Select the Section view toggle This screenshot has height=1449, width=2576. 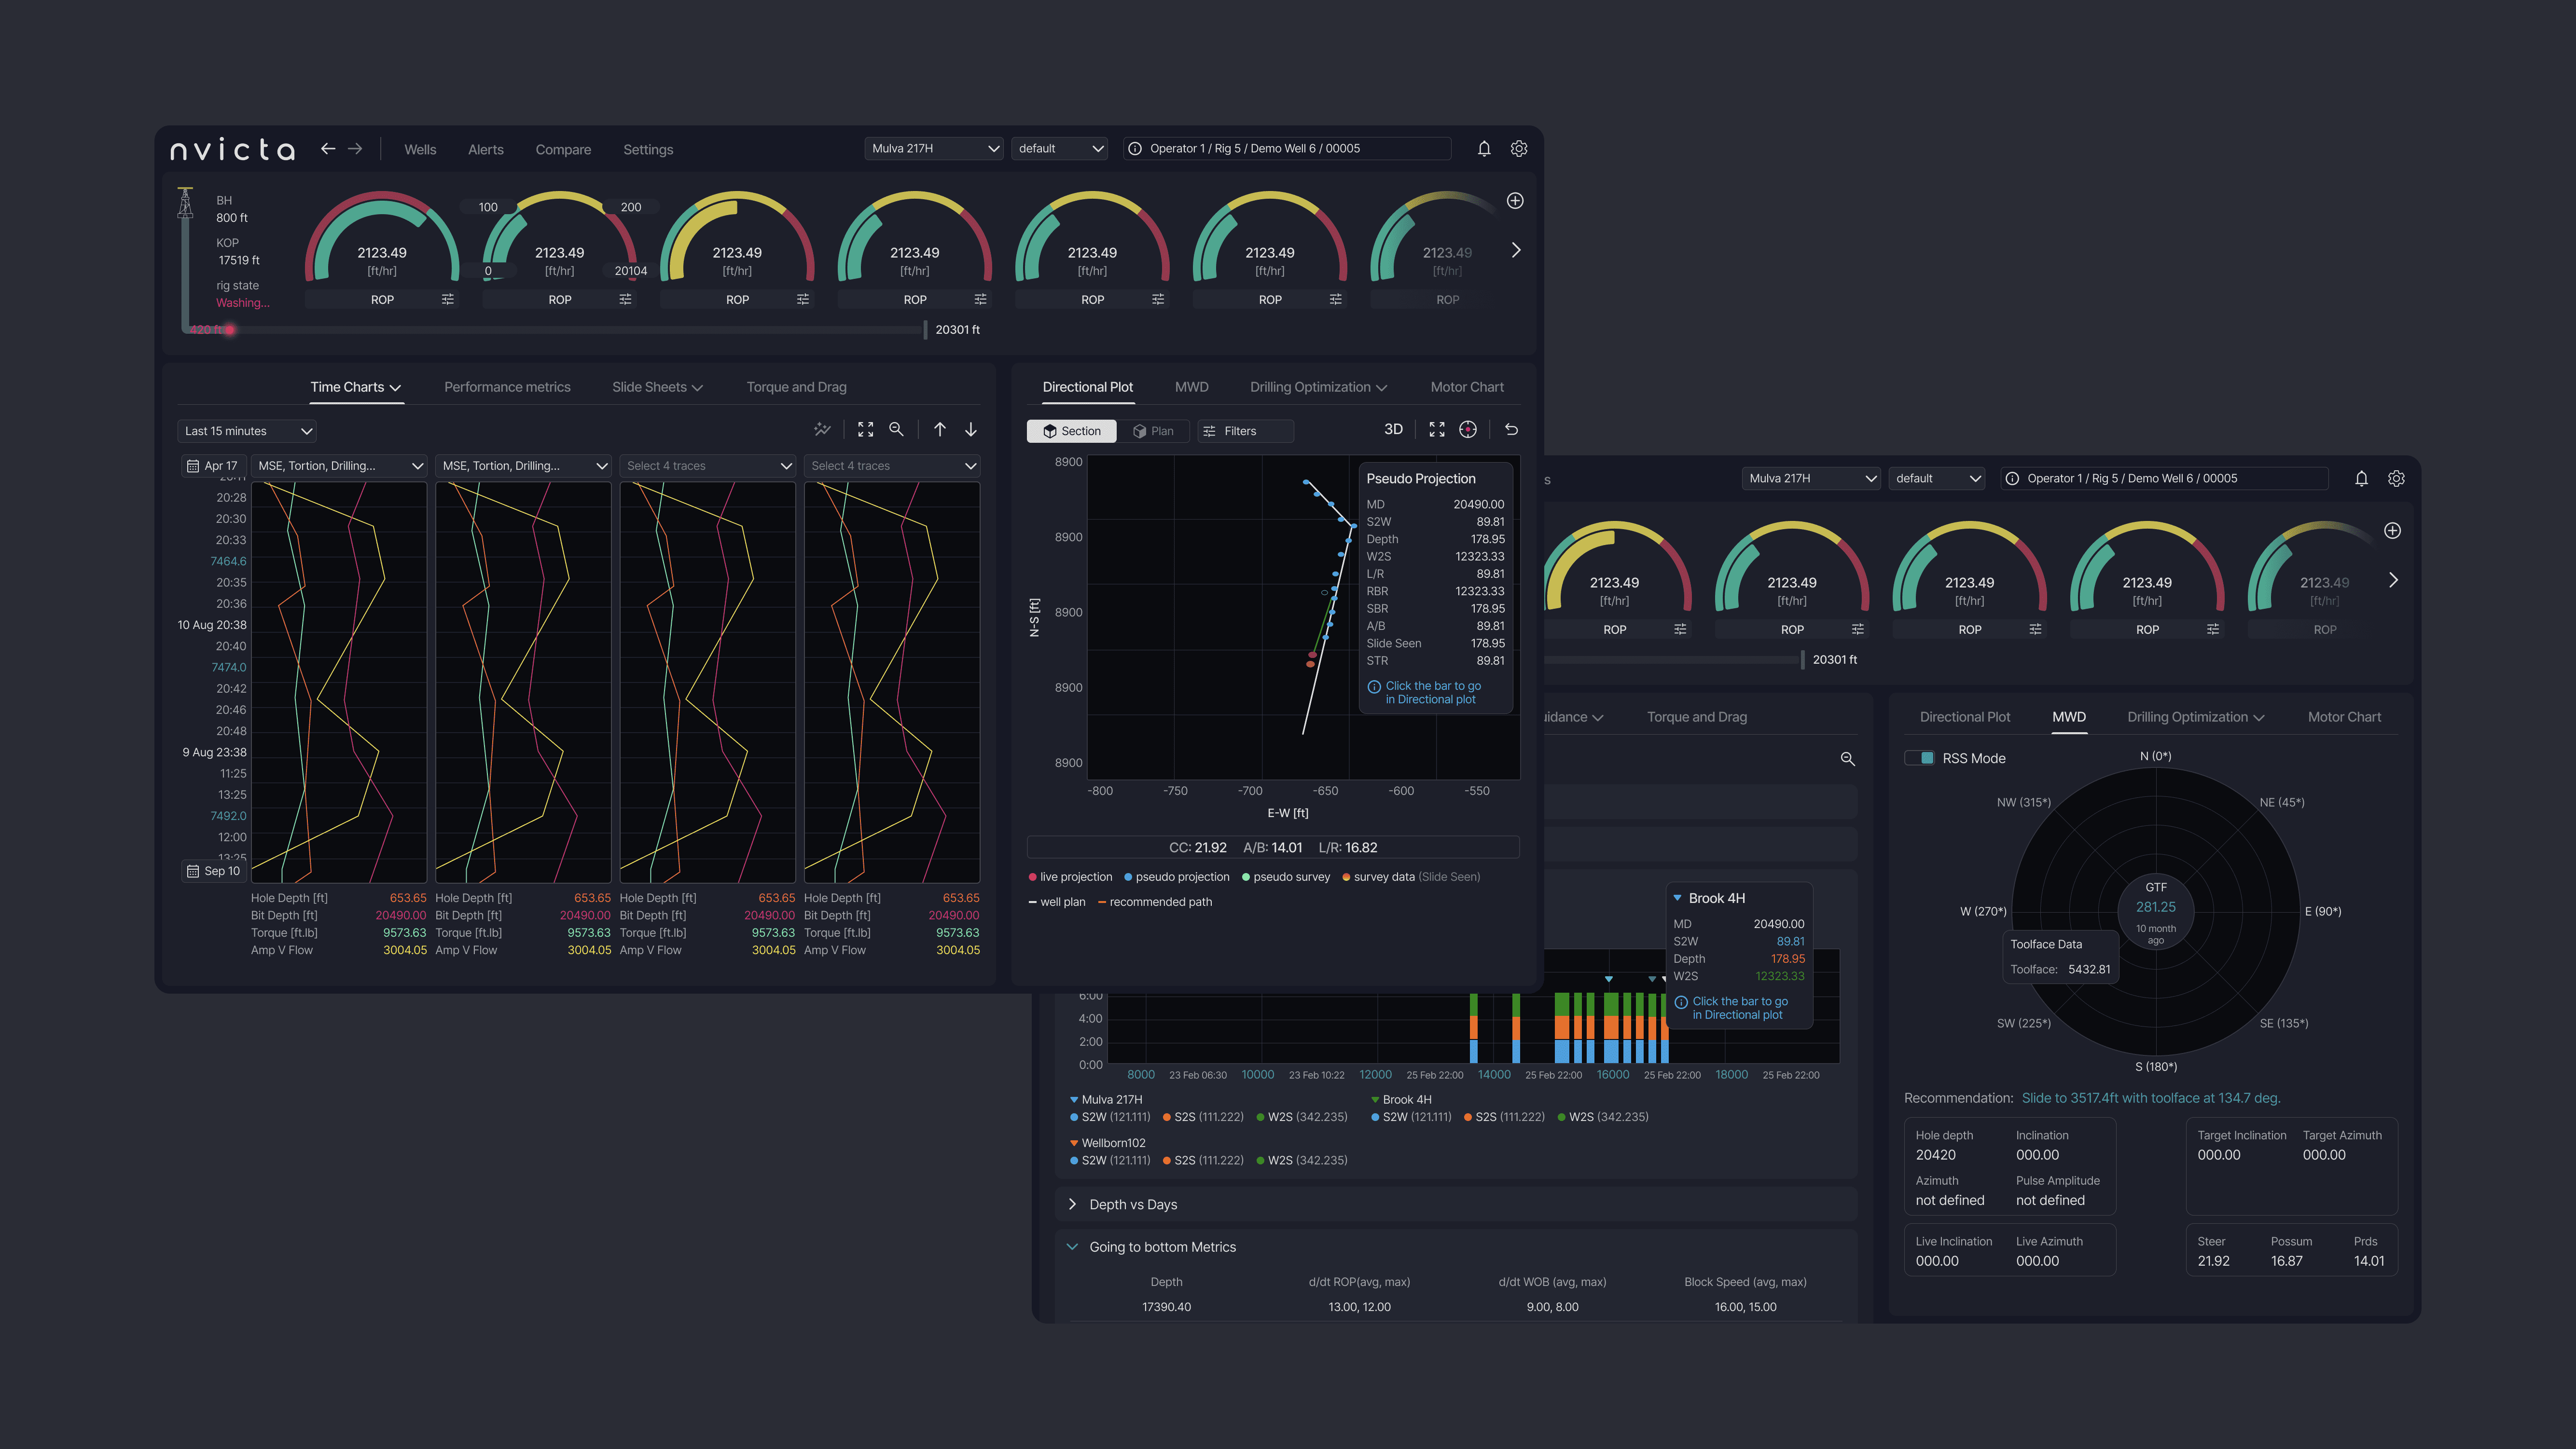[1071, 431]
